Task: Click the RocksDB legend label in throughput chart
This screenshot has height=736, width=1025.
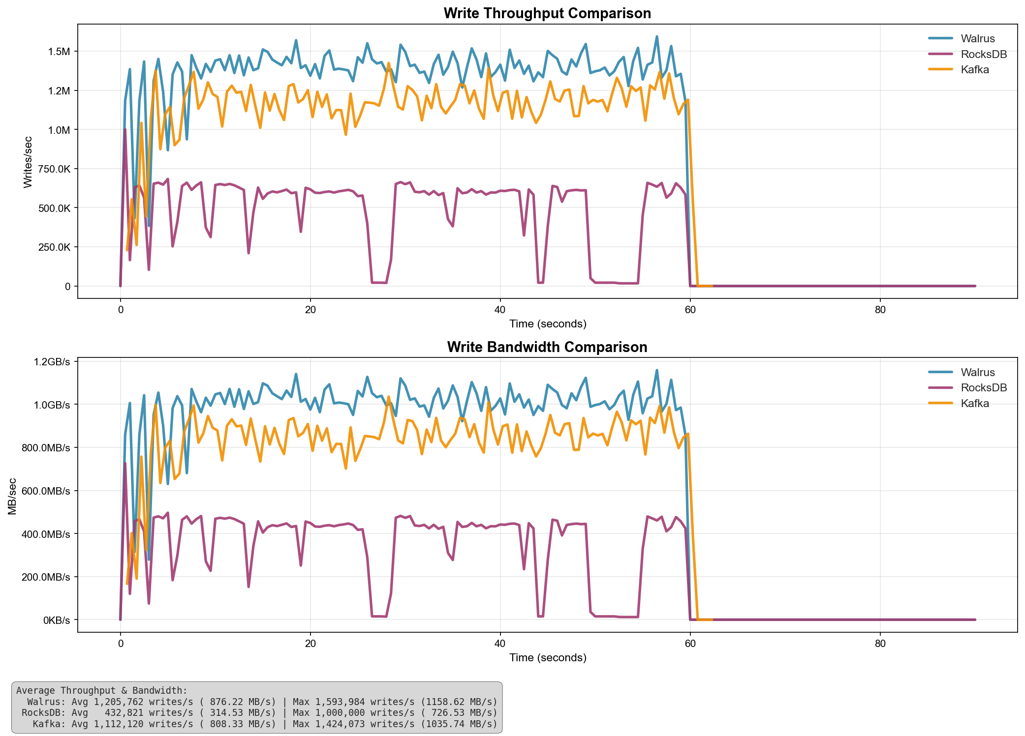Action: pyautogui.click(x=983, y=54)
